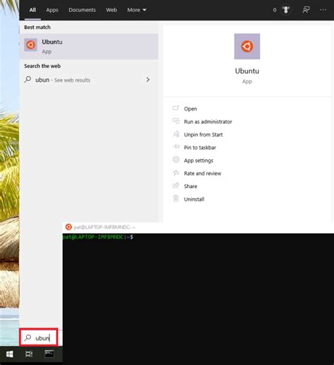This screenshot has width=334, height=365.
Task: Select Unpin from Start
Action: click(203, 135)
